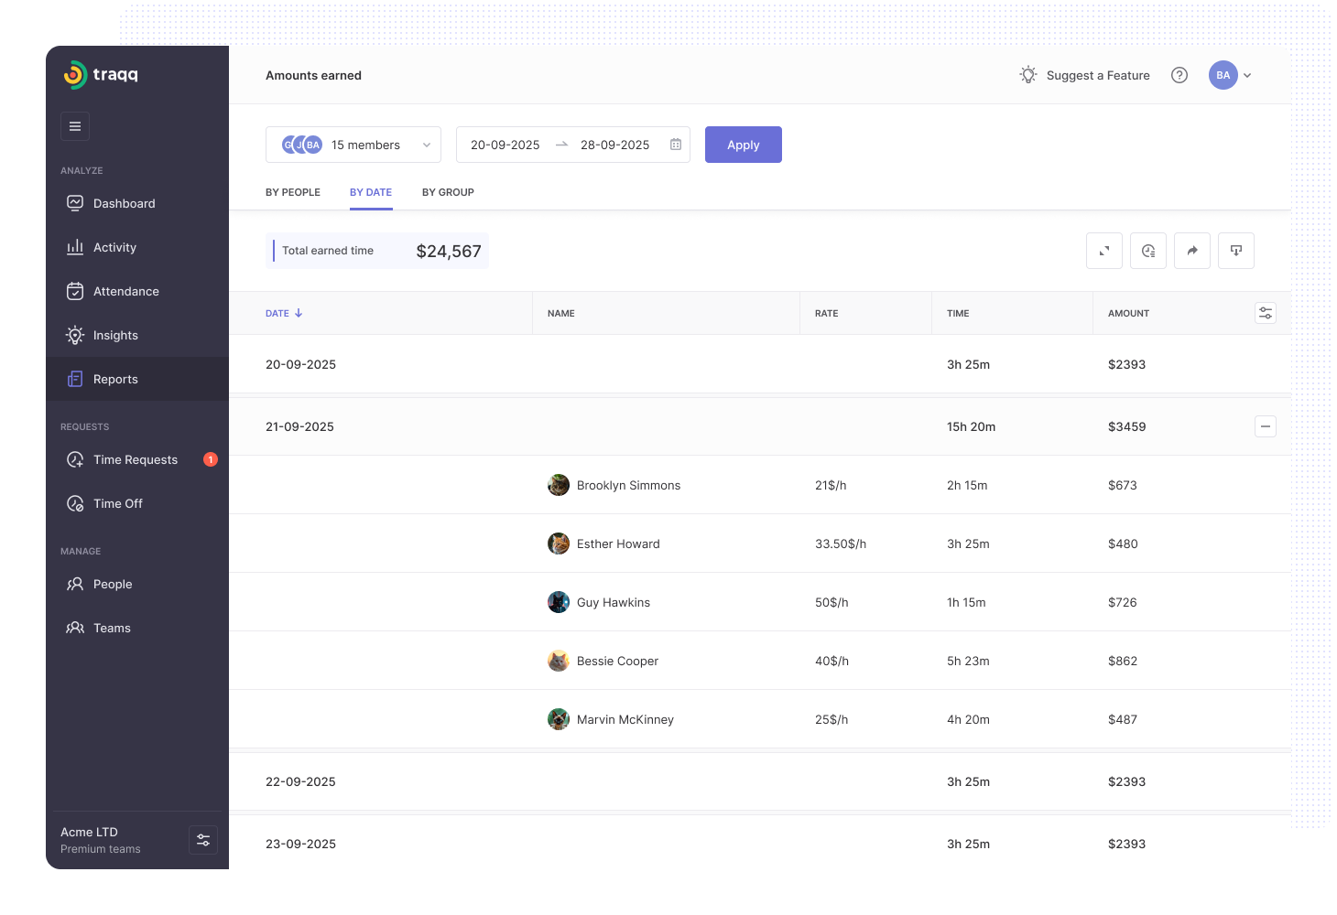
Task: Sort by DATE column header
Action: (284, 313)
